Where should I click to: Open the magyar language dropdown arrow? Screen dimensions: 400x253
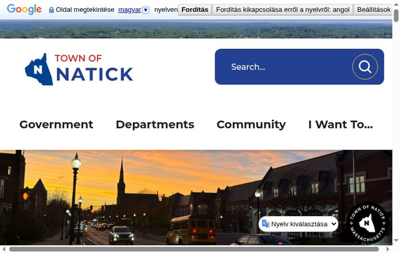point(146,10)
